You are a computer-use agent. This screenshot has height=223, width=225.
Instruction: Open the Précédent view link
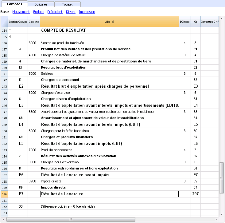55,12
